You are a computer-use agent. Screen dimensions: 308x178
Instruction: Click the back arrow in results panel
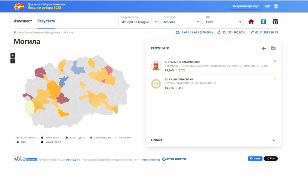click(264, 49)
